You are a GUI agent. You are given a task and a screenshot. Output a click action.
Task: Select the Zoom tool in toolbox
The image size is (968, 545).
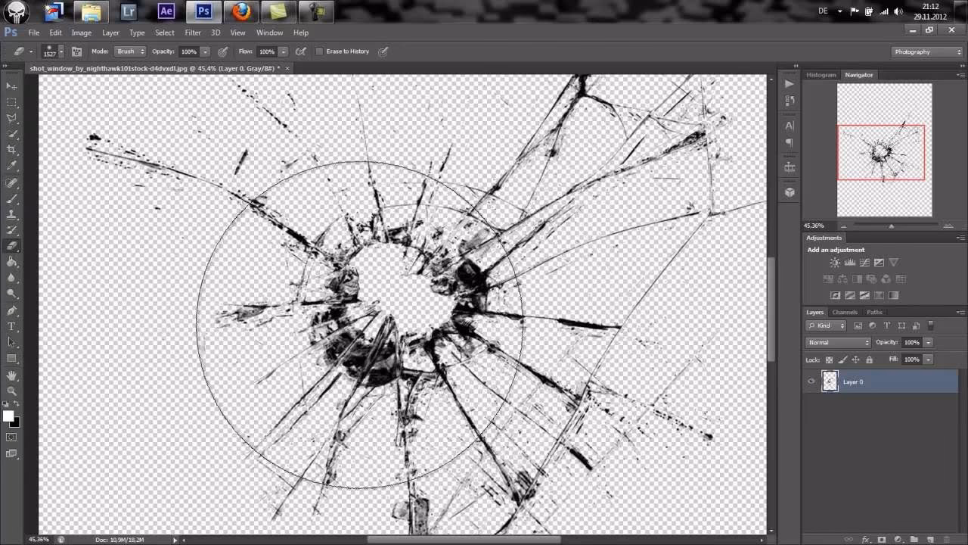[x=11, y=391]
